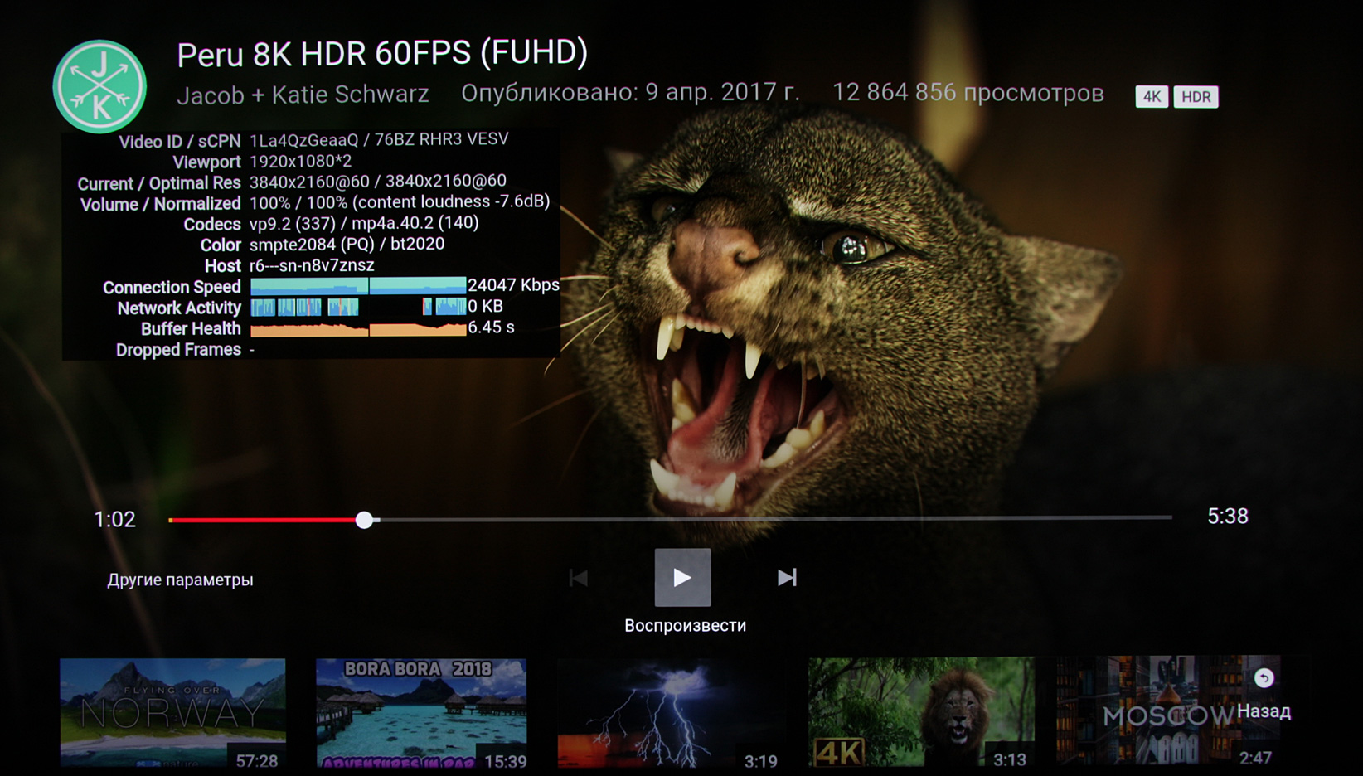
Task: Click the play button in the player controls
Action: [x=682, y=577]
